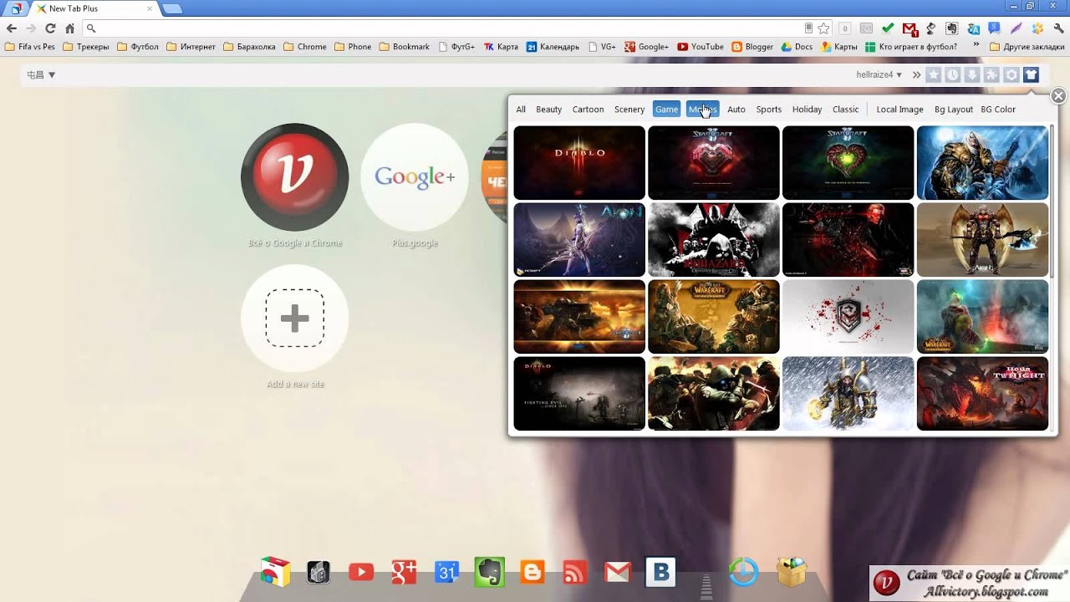The height and width of the screenshot is (602, 1070).
Task: Open the Blogger bookmark
Action: point(752,47)
